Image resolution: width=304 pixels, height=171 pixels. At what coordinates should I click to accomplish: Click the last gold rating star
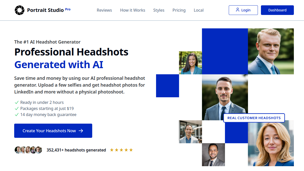point(131,150)
